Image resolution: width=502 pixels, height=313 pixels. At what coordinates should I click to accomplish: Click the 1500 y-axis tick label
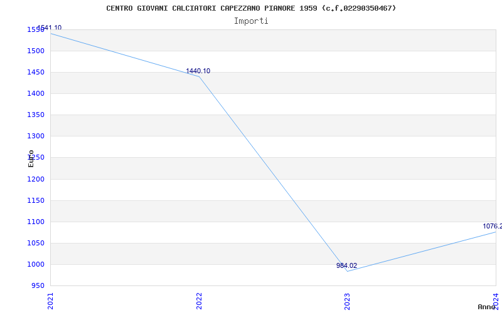[36, 51]
